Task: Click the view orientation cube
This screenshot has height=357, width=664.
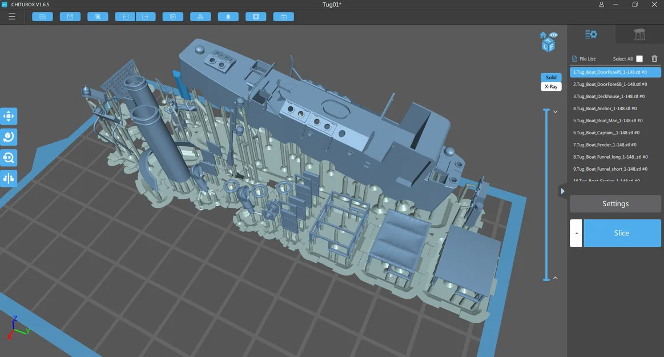Action: tap(549, 45)
